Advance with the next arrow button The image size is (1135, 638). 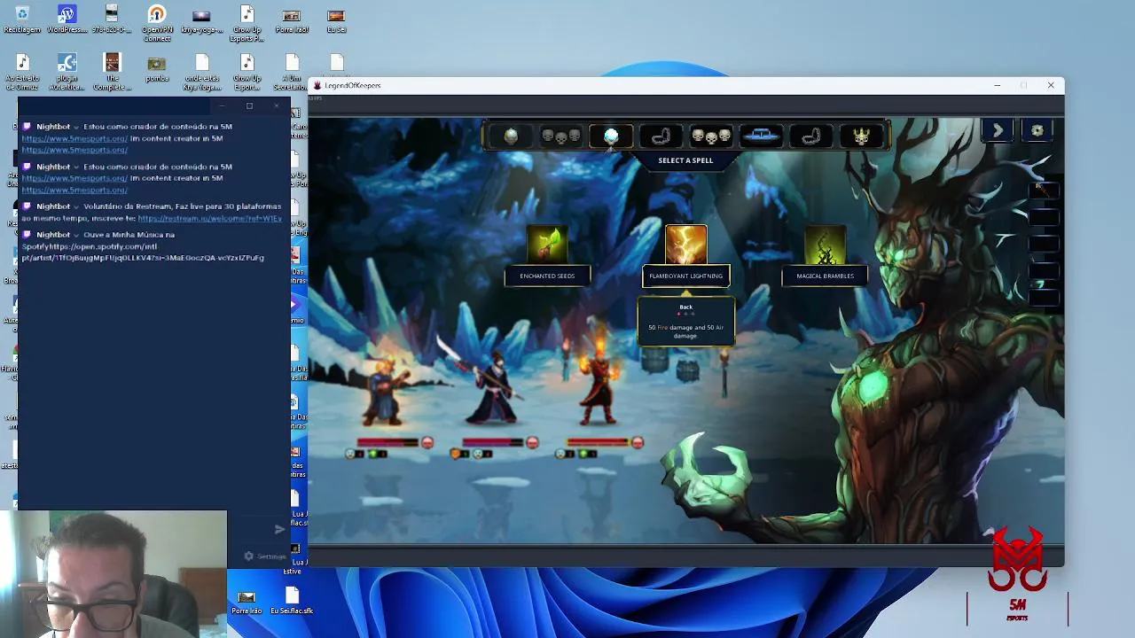pyautogui.click(x=998, y=130)
